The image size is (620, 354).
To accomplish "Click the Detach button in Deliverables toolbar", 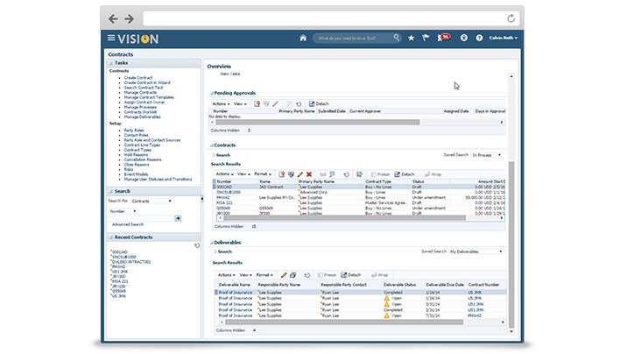I will pyautogui.click(x=351, y=275).
